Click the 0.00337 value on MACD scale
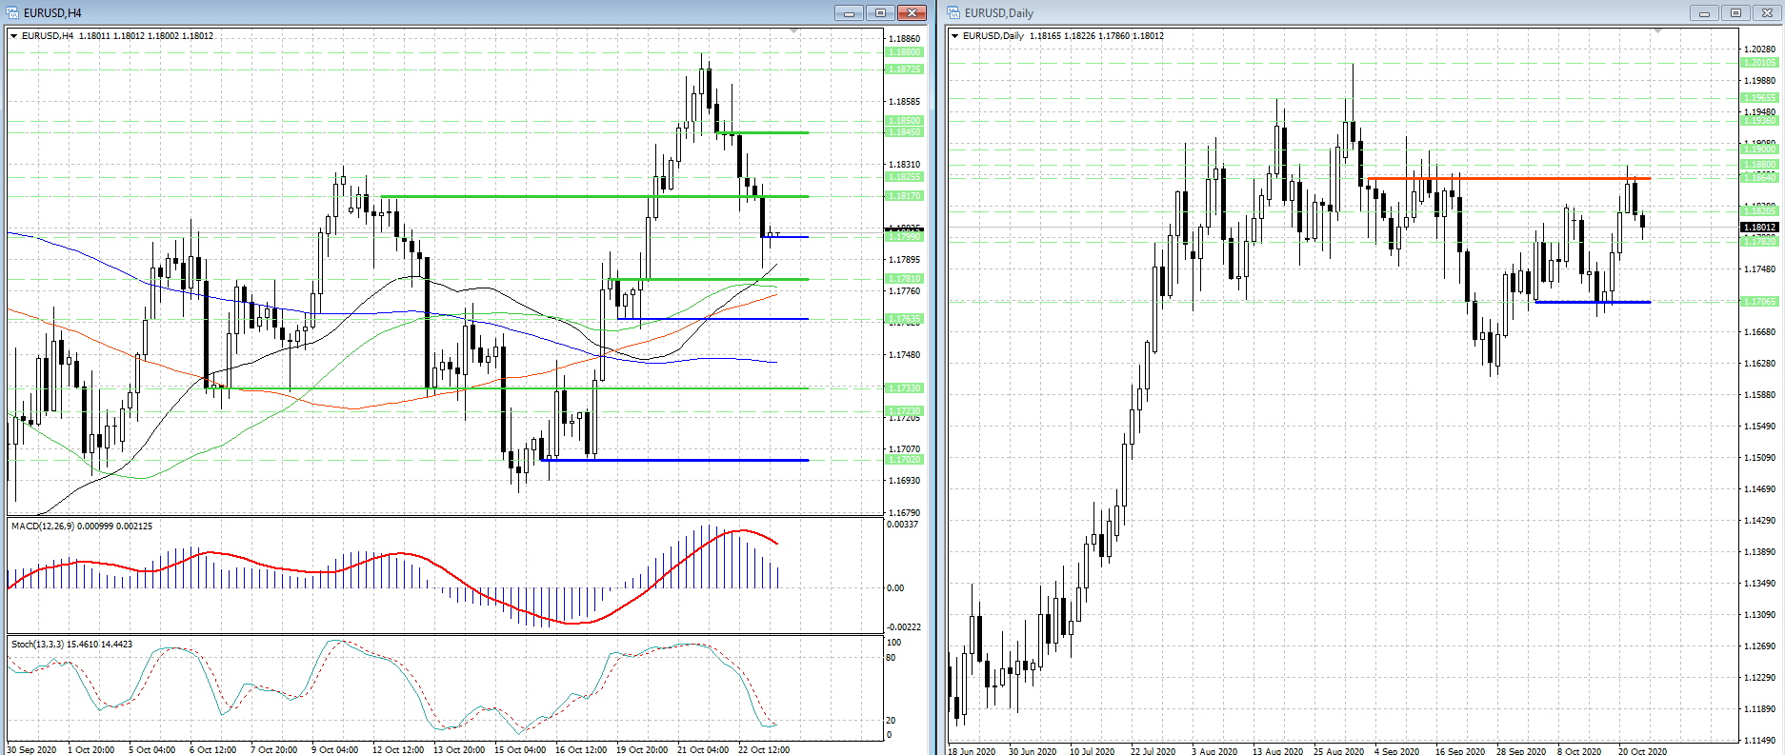 point(903,525)
